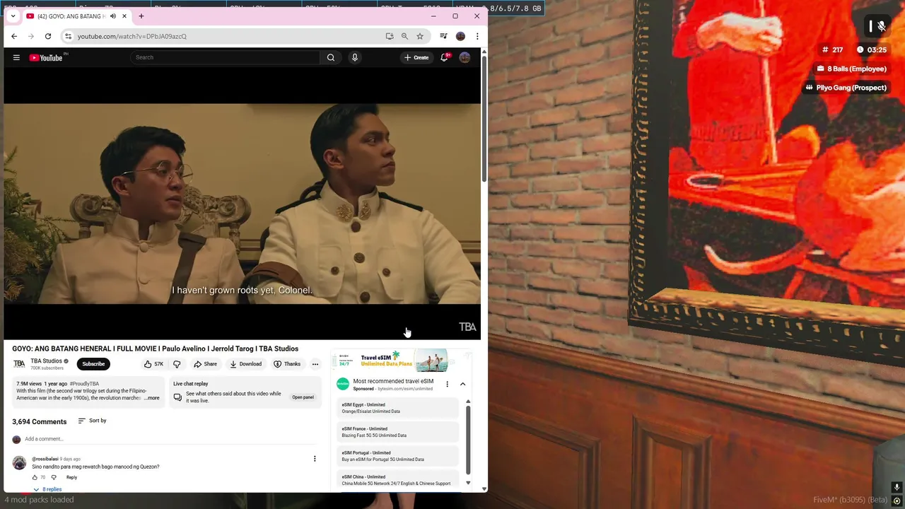Screen dimensions: 905x509
Task: Click the #ProudlyTBA hashtag
Action: 84,384
